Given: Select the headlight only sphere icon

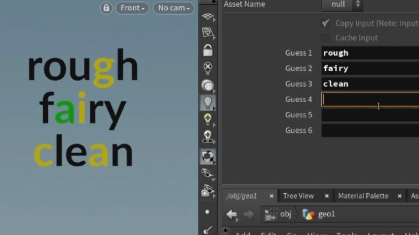Looking at the screenshot, I should [x=208, y=86].
